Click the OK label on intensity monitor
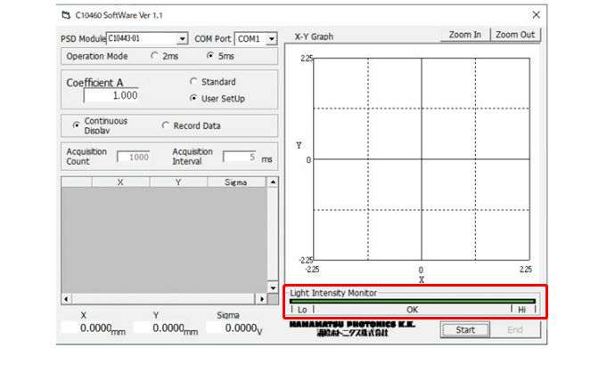The width and height of the screenshot is (615, 372). point(412,310)
